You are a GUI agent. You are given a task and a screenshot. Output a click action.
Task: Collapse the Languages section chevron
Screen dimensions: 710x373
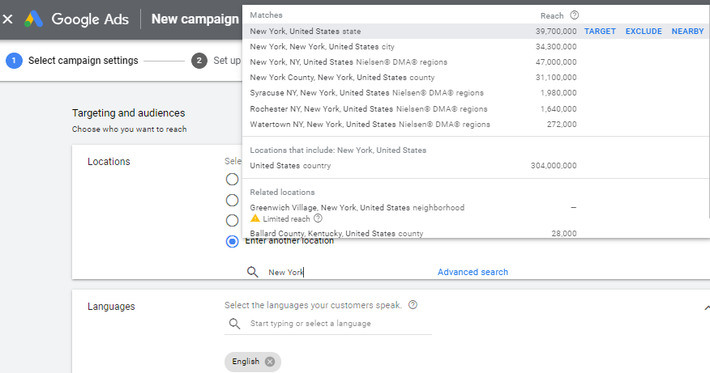tap(705, 307)
